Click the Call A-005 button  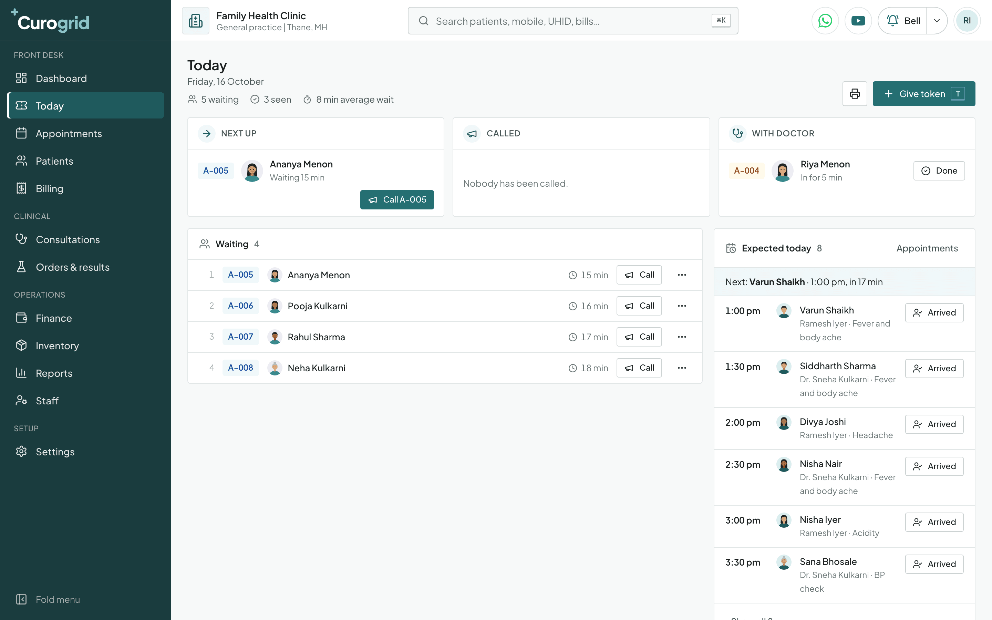point(397,200)
